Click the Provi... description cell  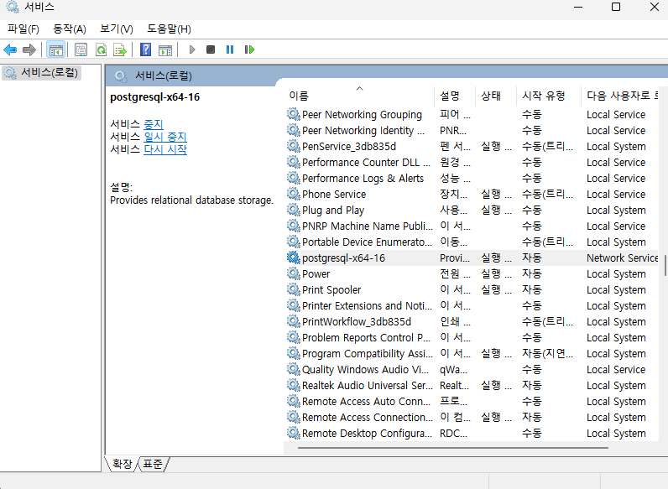455,258
